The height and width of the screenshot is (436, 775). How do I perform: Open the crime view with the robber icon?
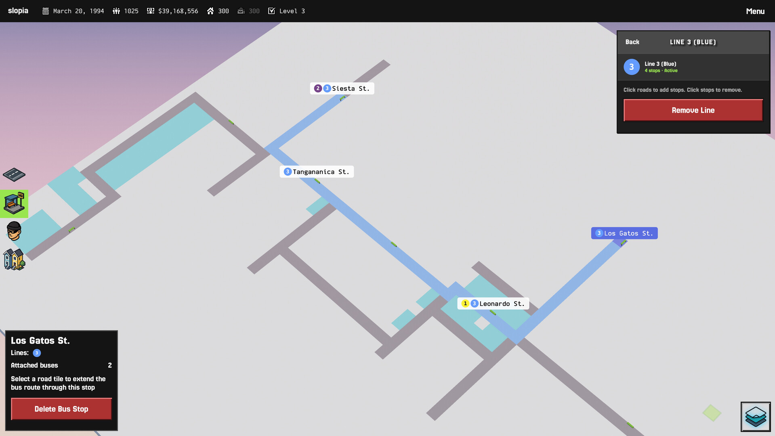point(14,231)
